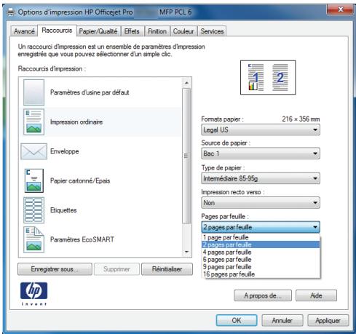Click the shortcuts list scroll up arrow
Image resolution: width=356 pixels, height=334 pixels.
pos(186,83)
